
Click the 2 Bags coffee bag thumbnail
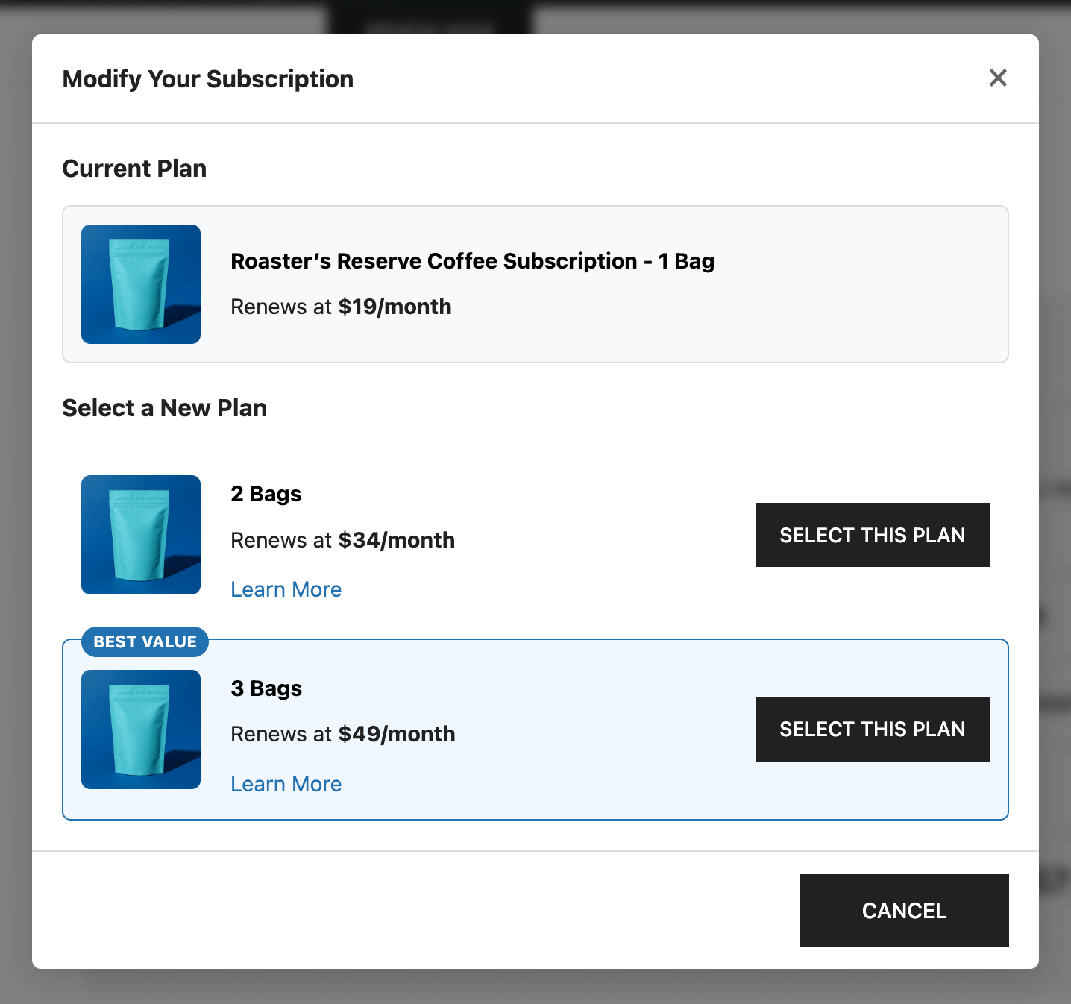[x=141, y=535]
